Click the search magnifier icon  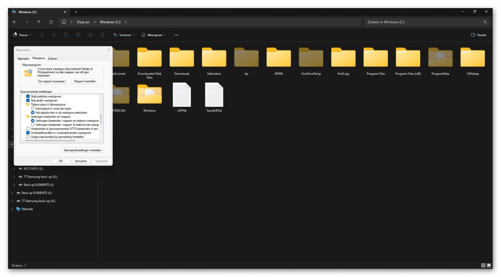point(484,22)
